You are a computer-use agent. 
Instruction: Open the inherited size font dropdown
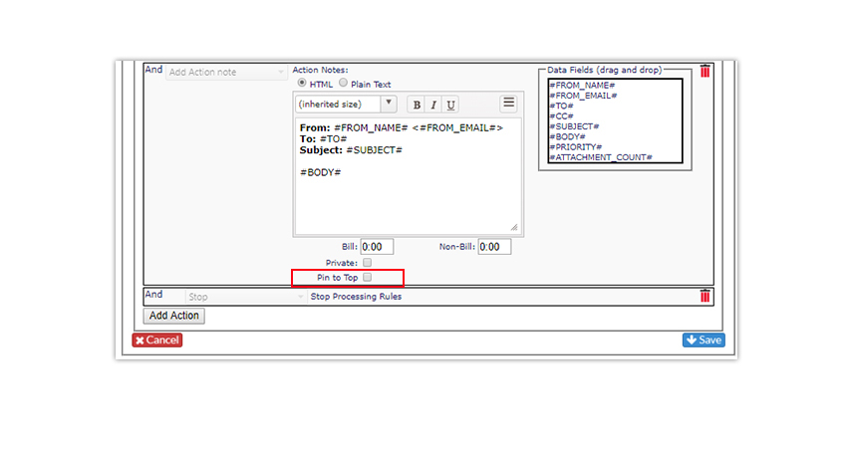tap(346, 104)
